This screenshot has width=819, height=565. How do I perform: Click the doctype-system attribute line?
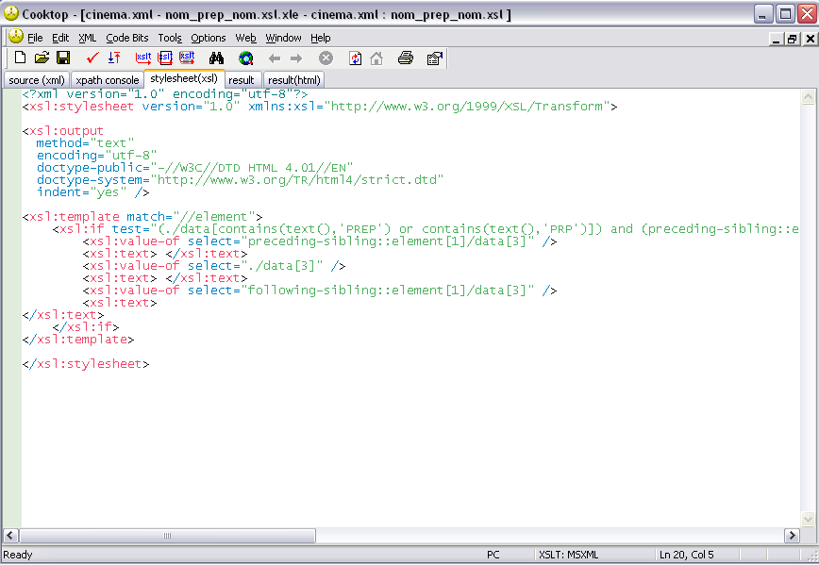tap(241, 180)
